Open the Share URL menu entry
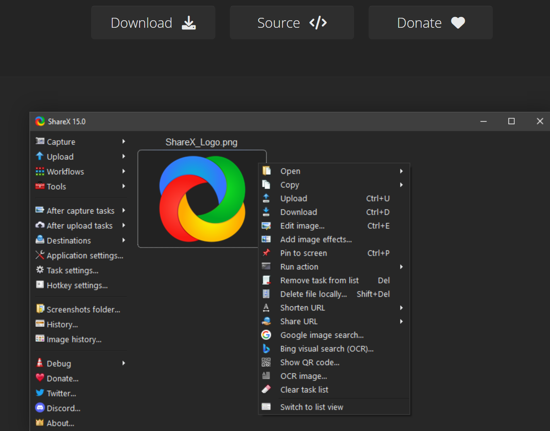Viewport: 550px width, 431px height. (334, 321)
